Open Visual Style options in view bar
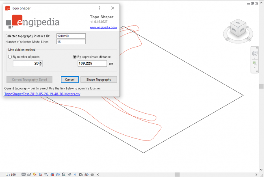264x177 pixels. click(x=29, y=174)
